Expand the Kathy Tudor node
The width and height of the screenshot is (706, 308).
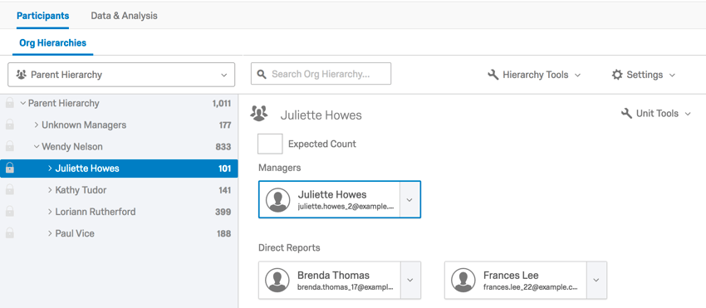click(50, 190)
